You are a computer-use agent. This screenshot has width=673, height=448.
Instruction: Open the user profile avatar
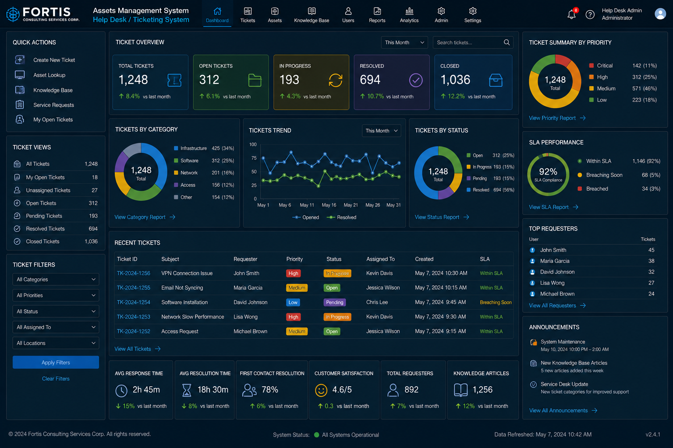(x=660, y=14)
